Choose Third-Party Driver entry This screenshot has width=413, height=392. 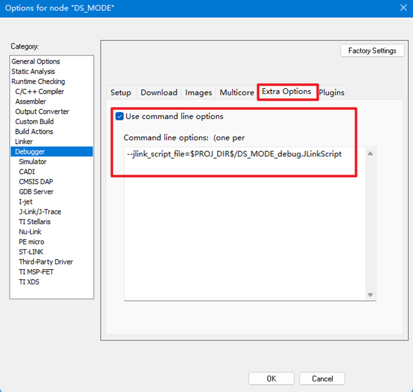(x=46, y=261)
